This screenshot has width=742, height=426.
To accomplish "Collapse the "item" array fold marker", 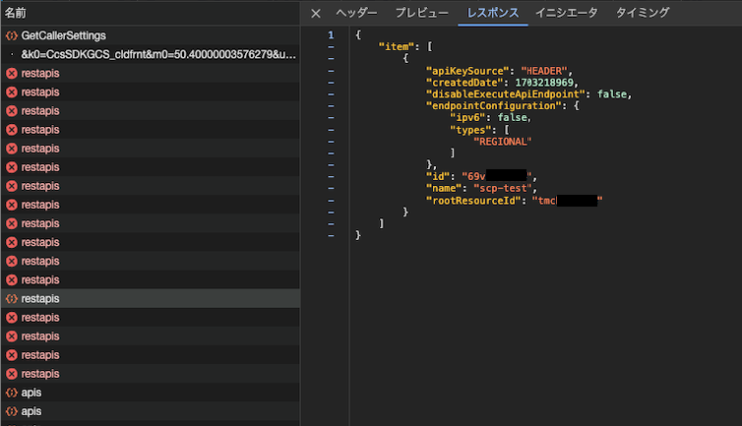I will 331,47.
